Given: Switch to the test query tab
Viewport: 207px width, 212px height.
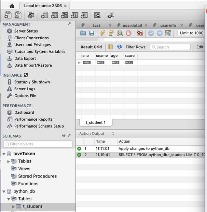Looking at the screenshot, I should pyautogui.click(x=96, y=25).
